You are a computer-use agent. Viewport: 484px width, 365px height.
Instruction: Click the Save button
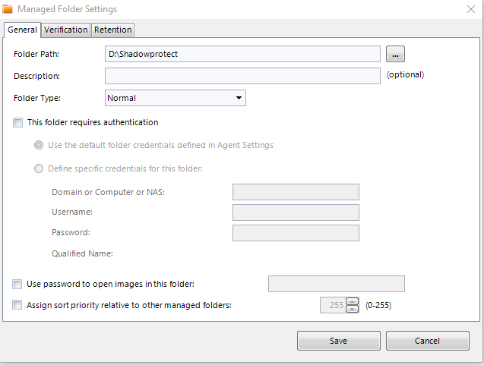click(339, 341)
